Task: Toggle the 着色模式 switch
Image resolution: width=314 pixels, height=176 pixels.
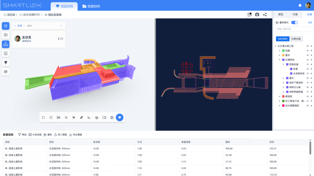Action: pos(294,22)
